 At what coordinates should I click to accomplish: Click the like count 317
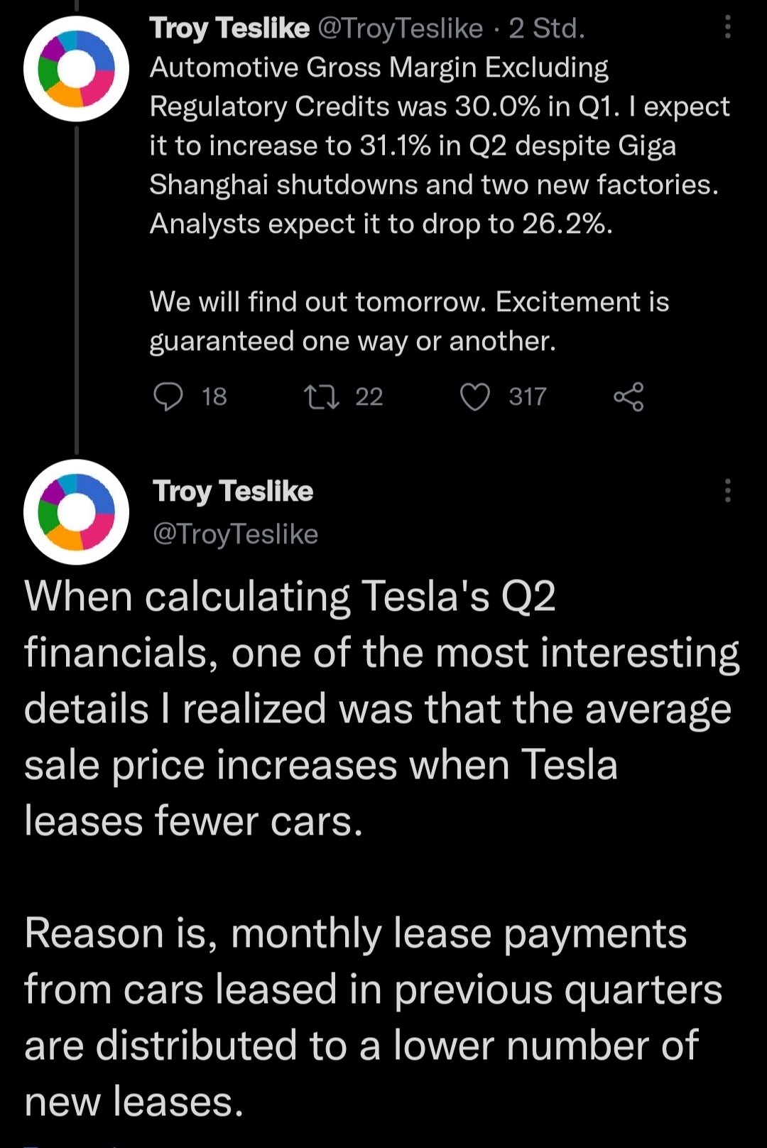point(528,396)
